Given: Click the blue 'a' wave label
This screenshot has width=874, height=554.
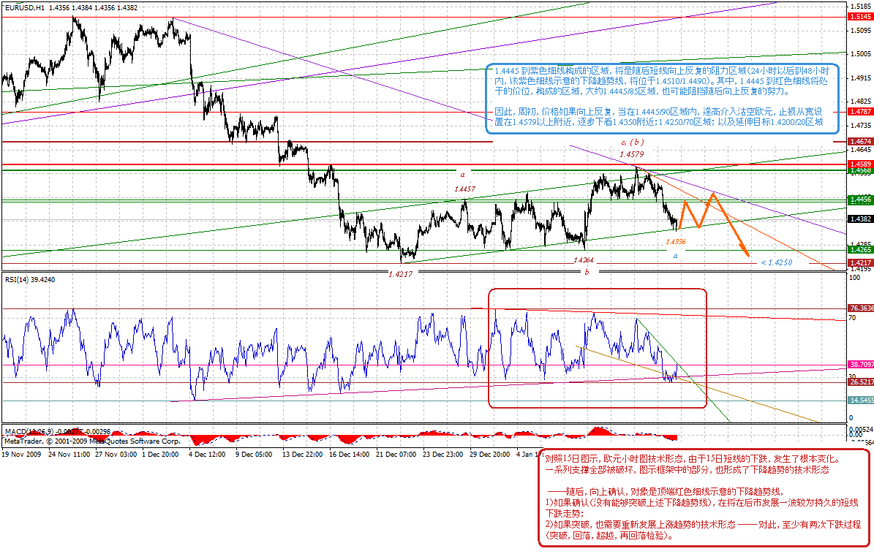Looking at the screenshot, I should (x=676, y=256).
